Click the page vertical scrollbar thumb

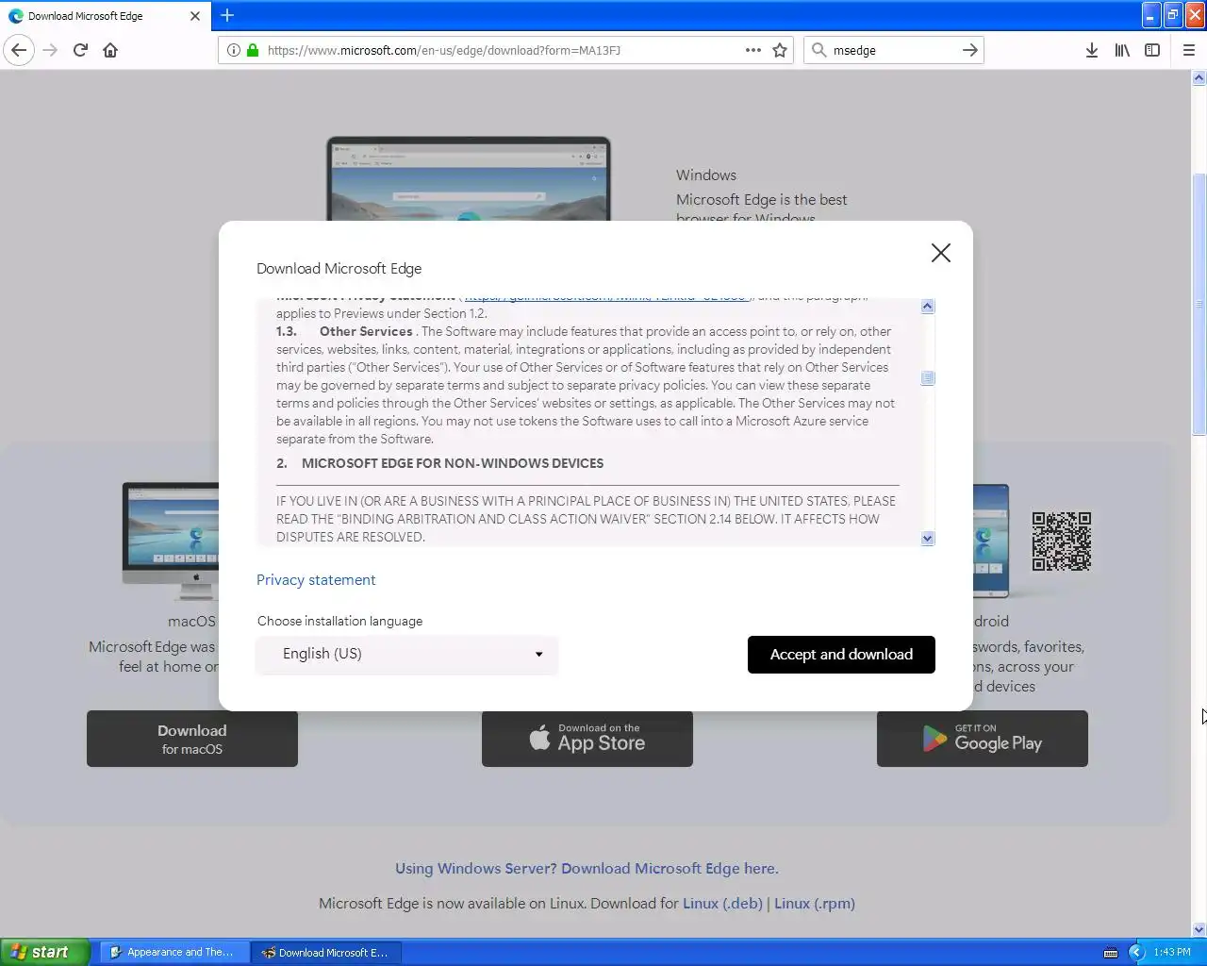coord(1199,304)
